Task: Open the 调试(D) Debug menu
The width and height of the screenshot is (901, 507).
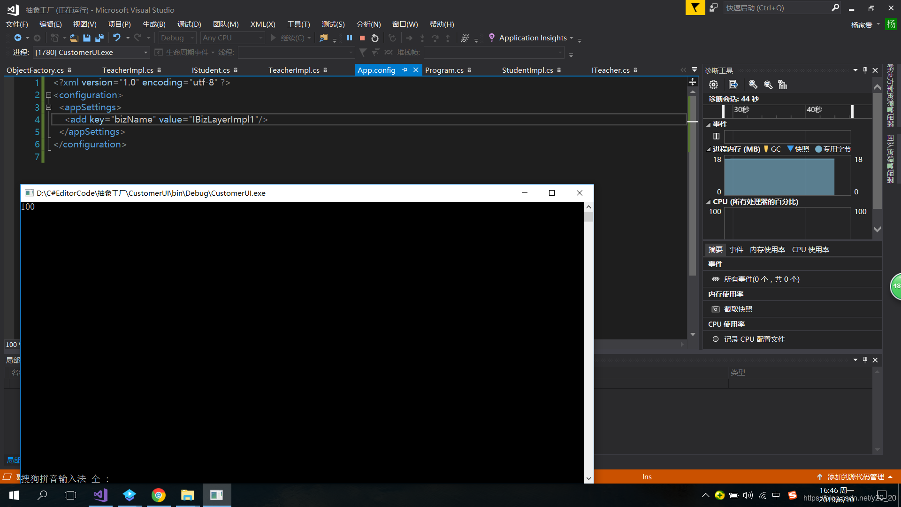Action: pyautogui.click(x=189, y=24)
